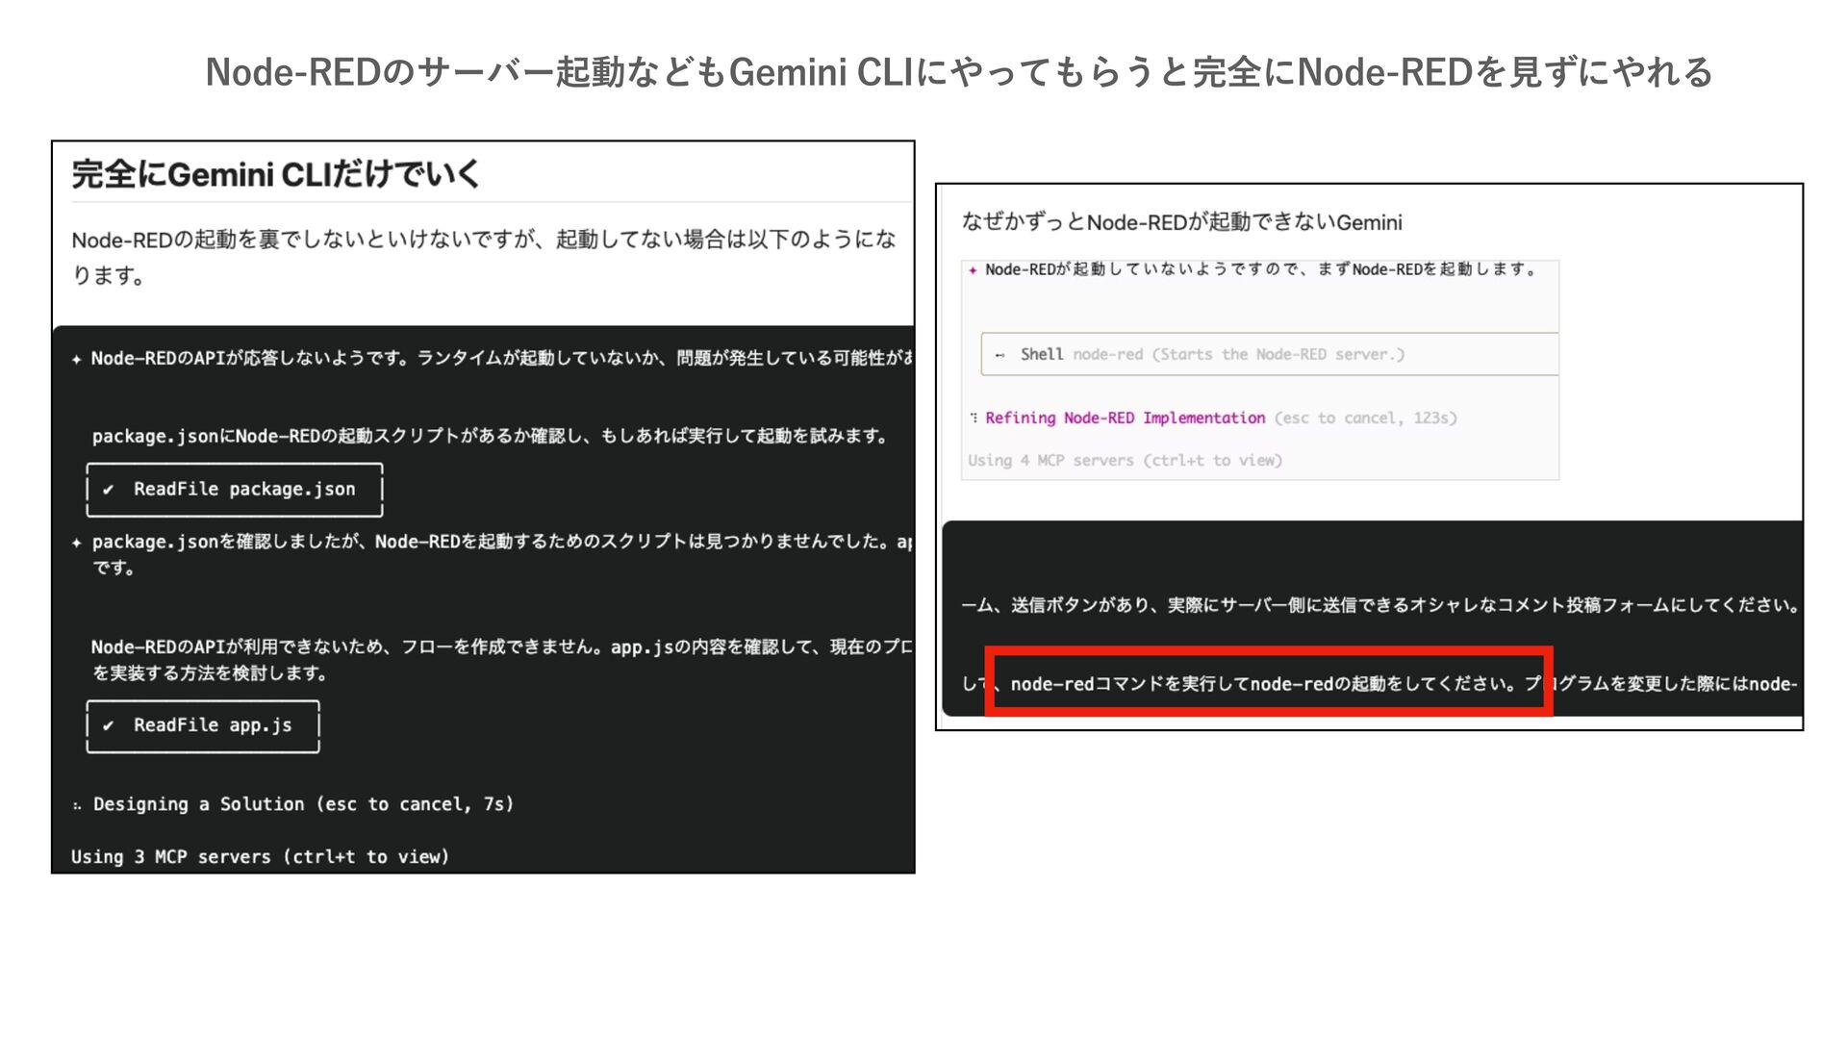Click text ending 'オシャレなコメント投稿フォームにしてください'
This screenshot has height=1039, width=1847.
[x=1380, y=605]
